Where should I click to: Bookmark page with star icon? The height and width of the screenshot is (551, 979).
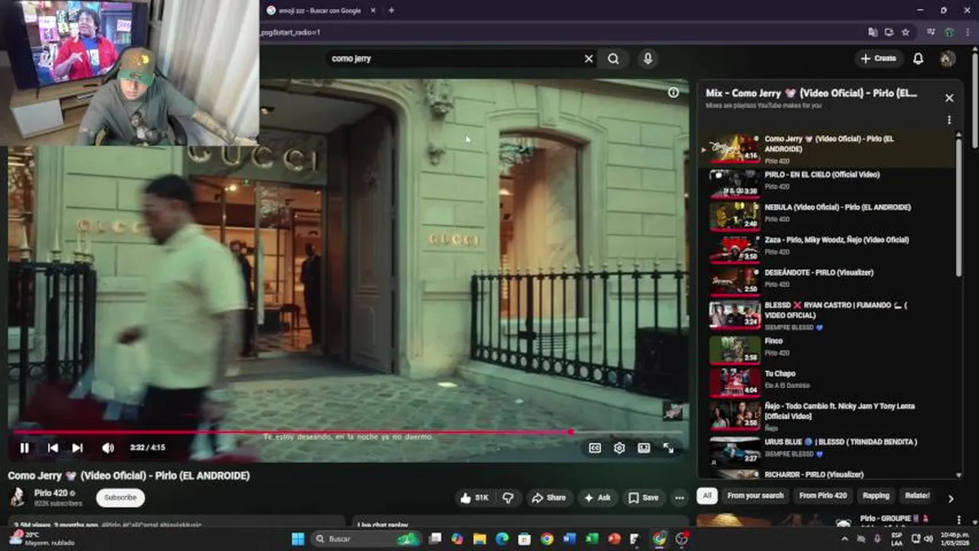(905, 32)
